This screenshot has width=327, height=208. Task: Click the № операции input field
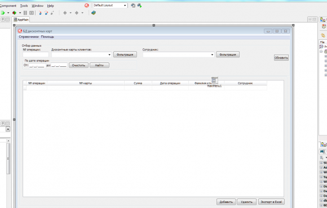pos(36,55)
